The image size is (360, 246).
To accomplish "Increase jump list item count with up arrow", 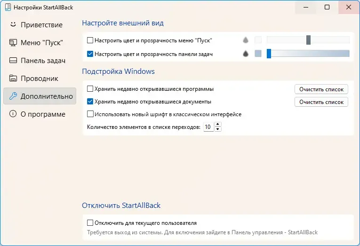I will pyautogui.click(x=218, y=125).
